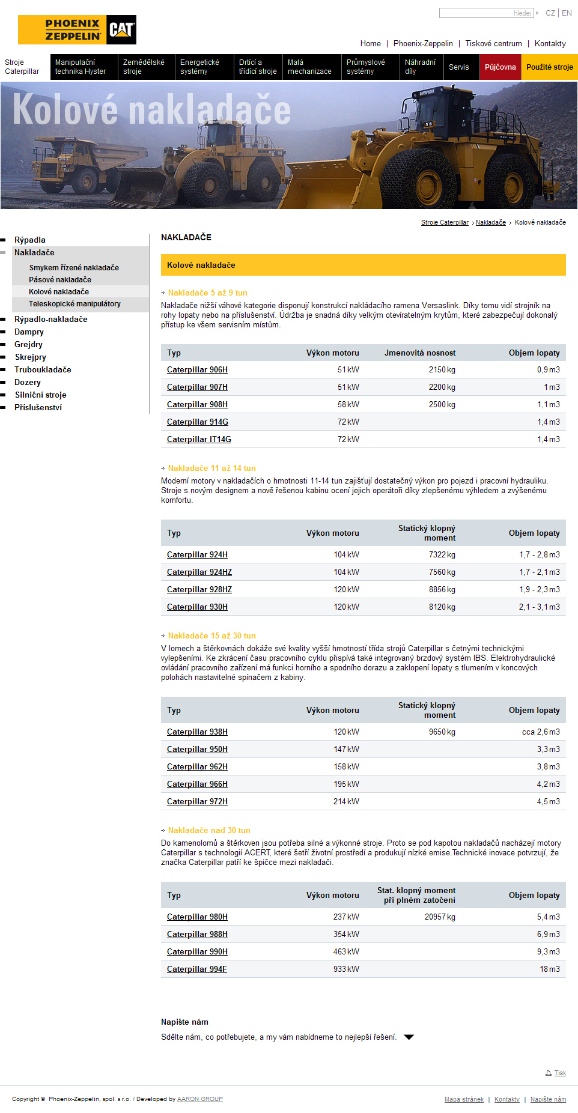Image resolution: width=578 pixels, height=1113 pixels.
Task: Open the Caterpillar 930H link
Action: coord(197,607)
